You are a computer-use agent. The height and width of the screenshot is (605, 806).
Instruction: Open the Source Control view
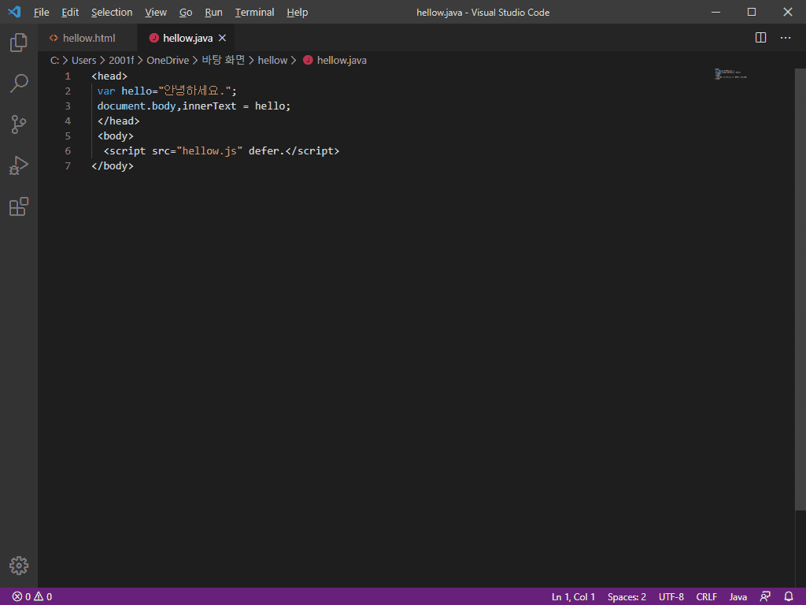point(19,124)
